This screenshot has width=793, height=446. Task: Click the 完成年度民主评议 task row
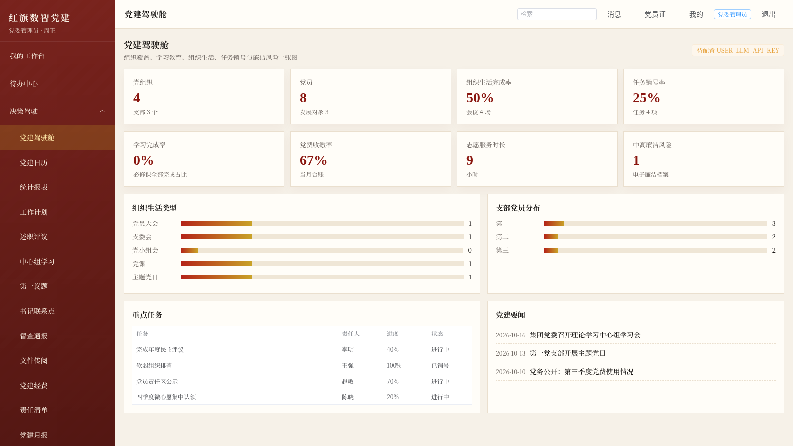[x=302, y=349]
